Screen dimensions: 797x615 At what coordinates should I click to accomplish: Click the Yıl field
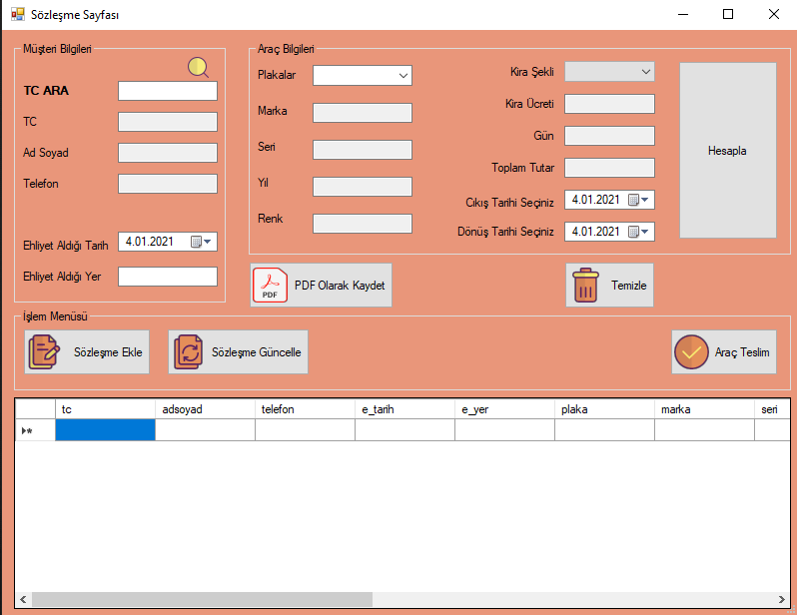point(363,187)
